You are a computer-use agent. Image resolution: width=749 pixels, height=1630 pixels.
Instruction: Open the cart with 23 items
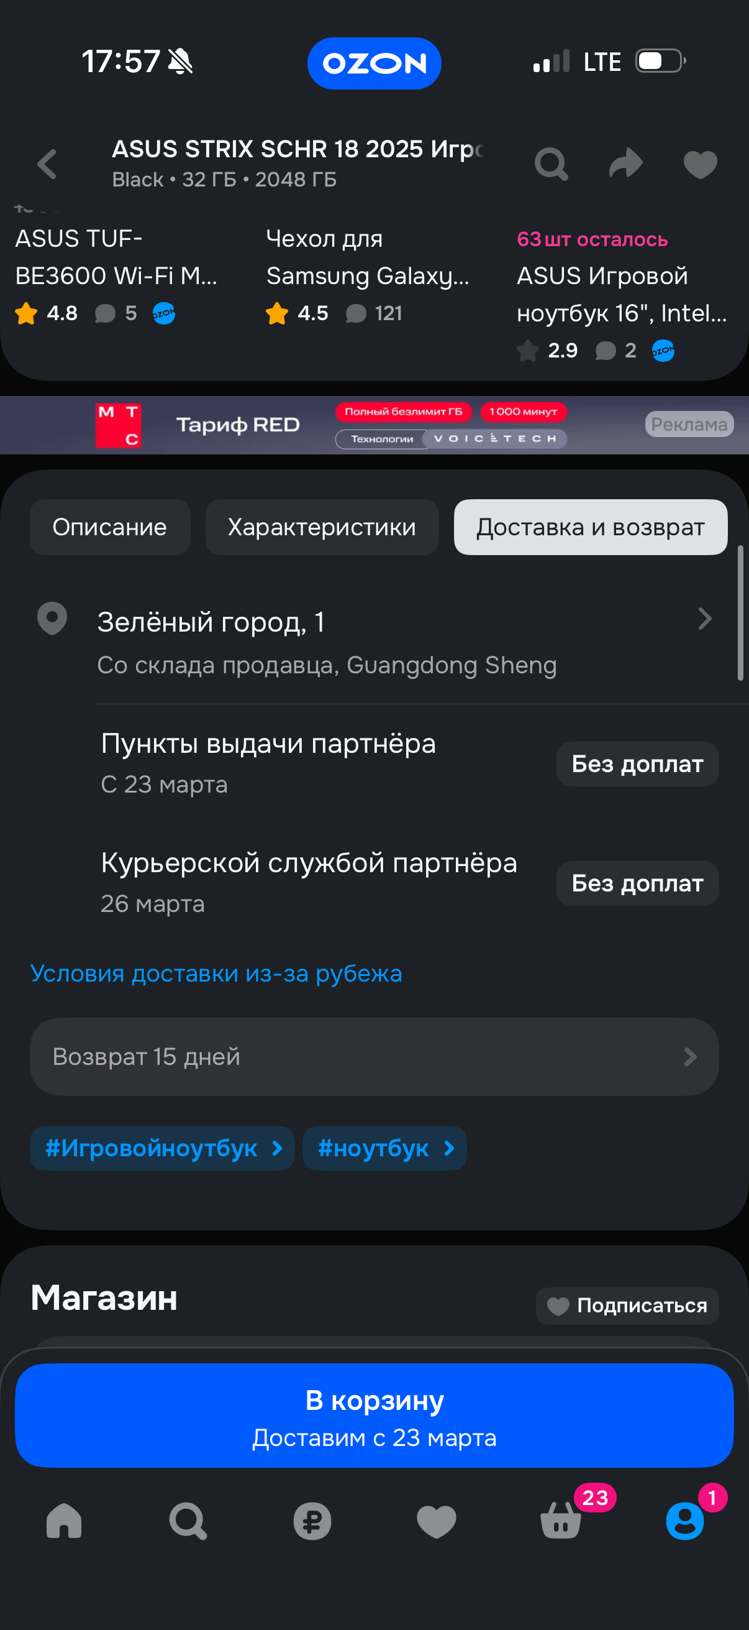pyautogui.click(x=561, y=1521)
